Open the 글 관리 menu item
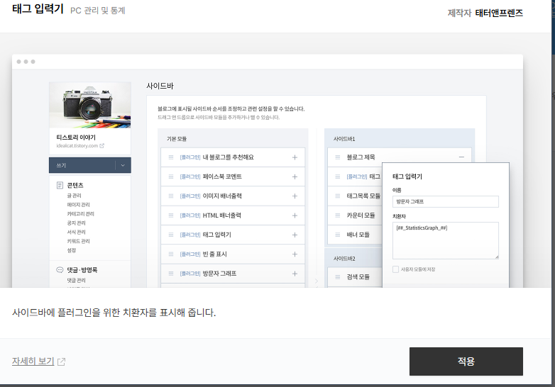This screenshot has height=387, width=555. 74,196
